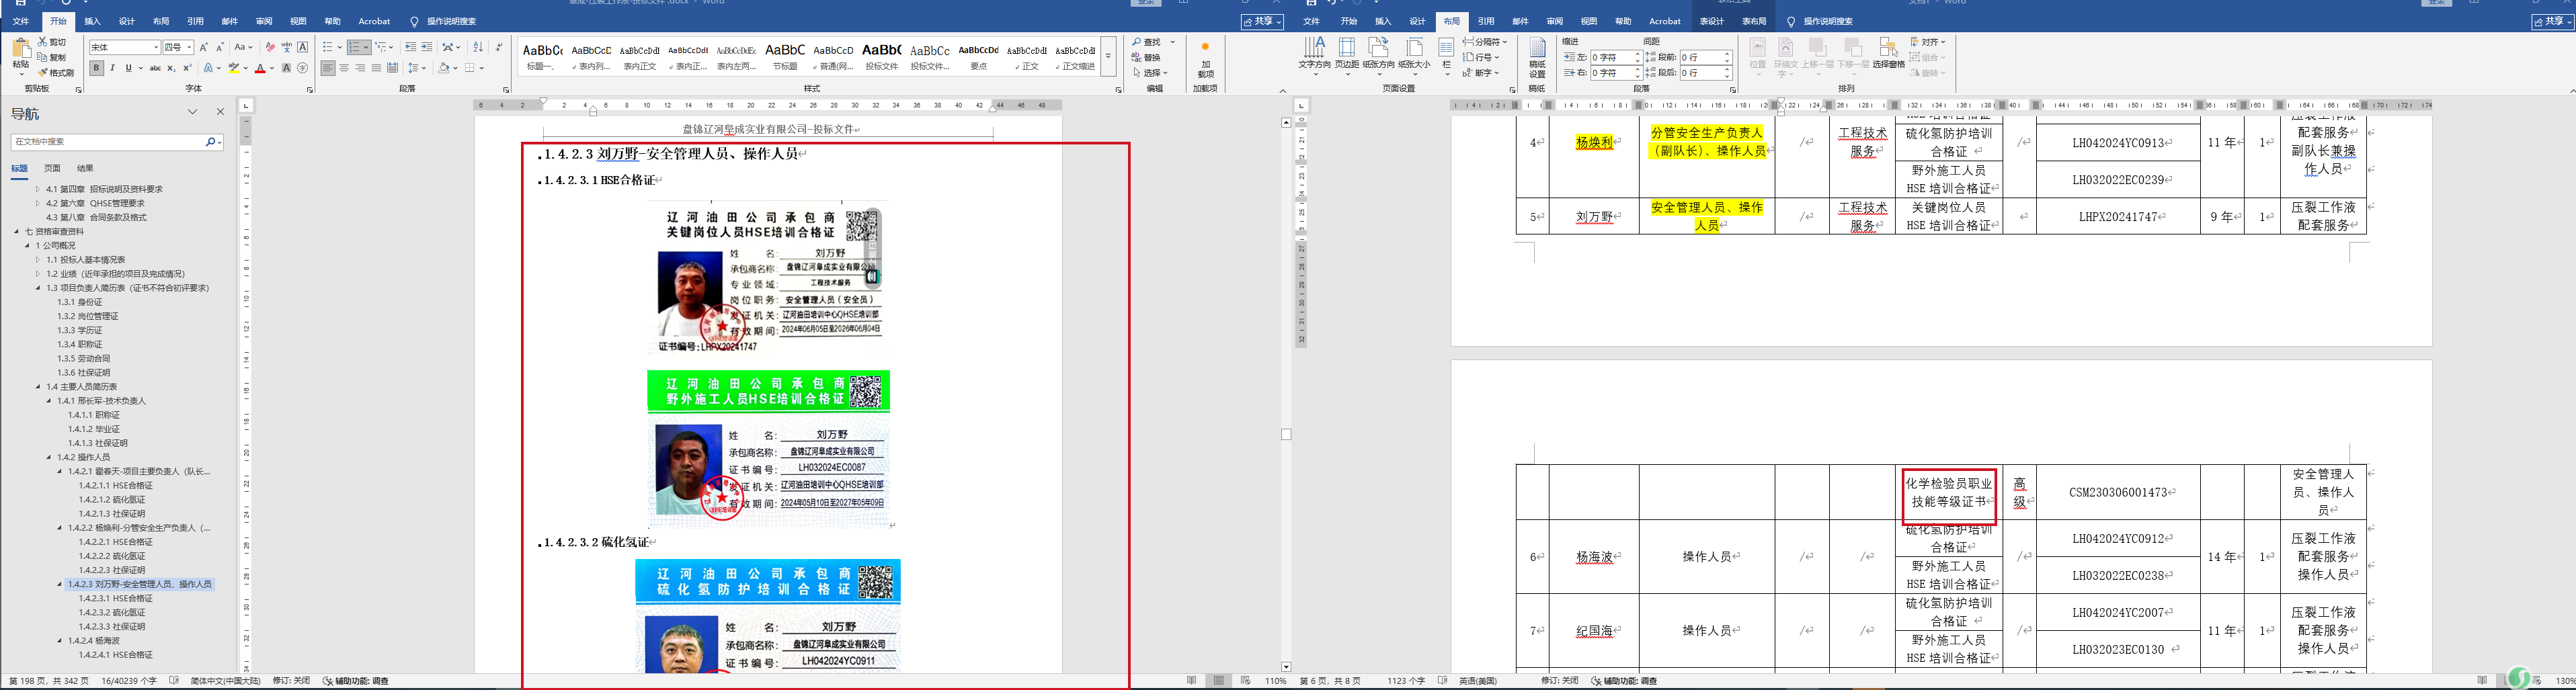Open 选择窗格 selection pane in right window
Viewport: 2576px width, 690px height.
(x=1888, y=54)
